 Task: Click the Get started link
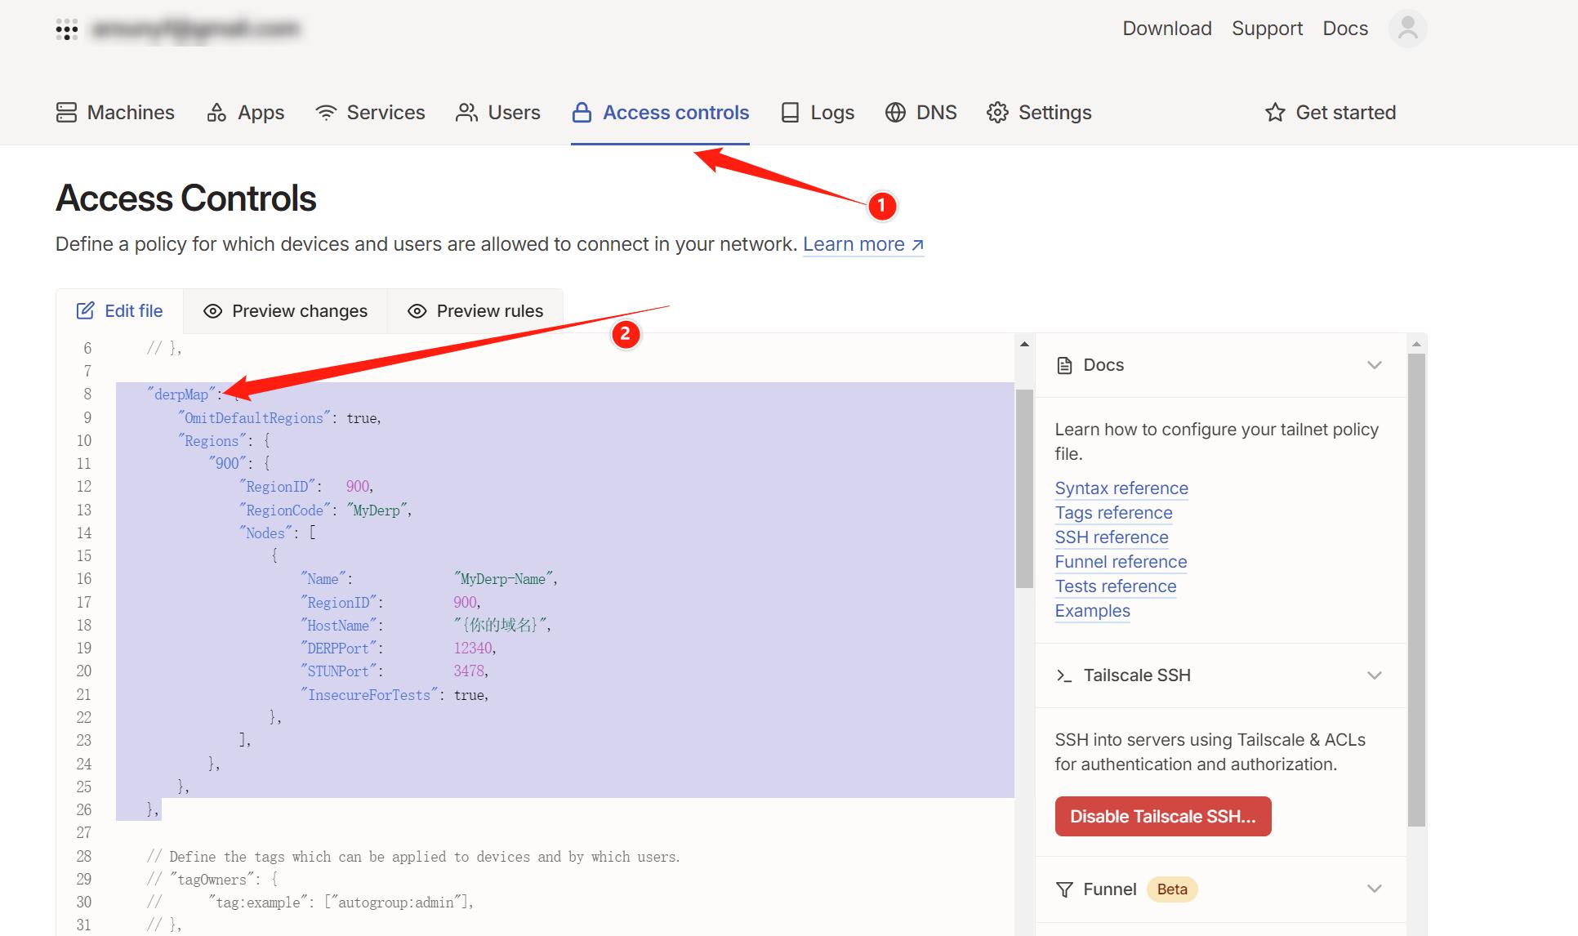[x=1331, y=113]
